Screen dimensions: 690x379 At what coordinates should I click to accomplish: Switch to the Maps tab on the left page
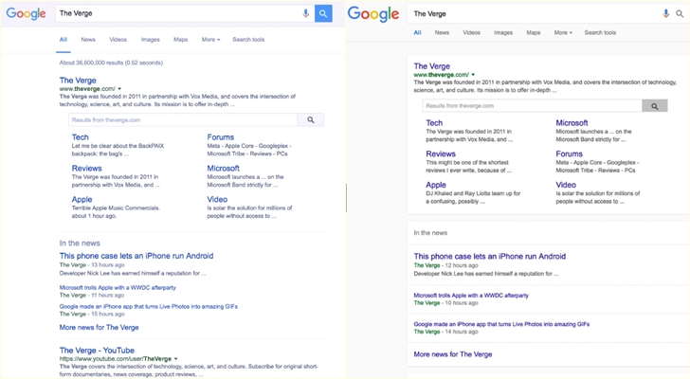click(180, 40)
